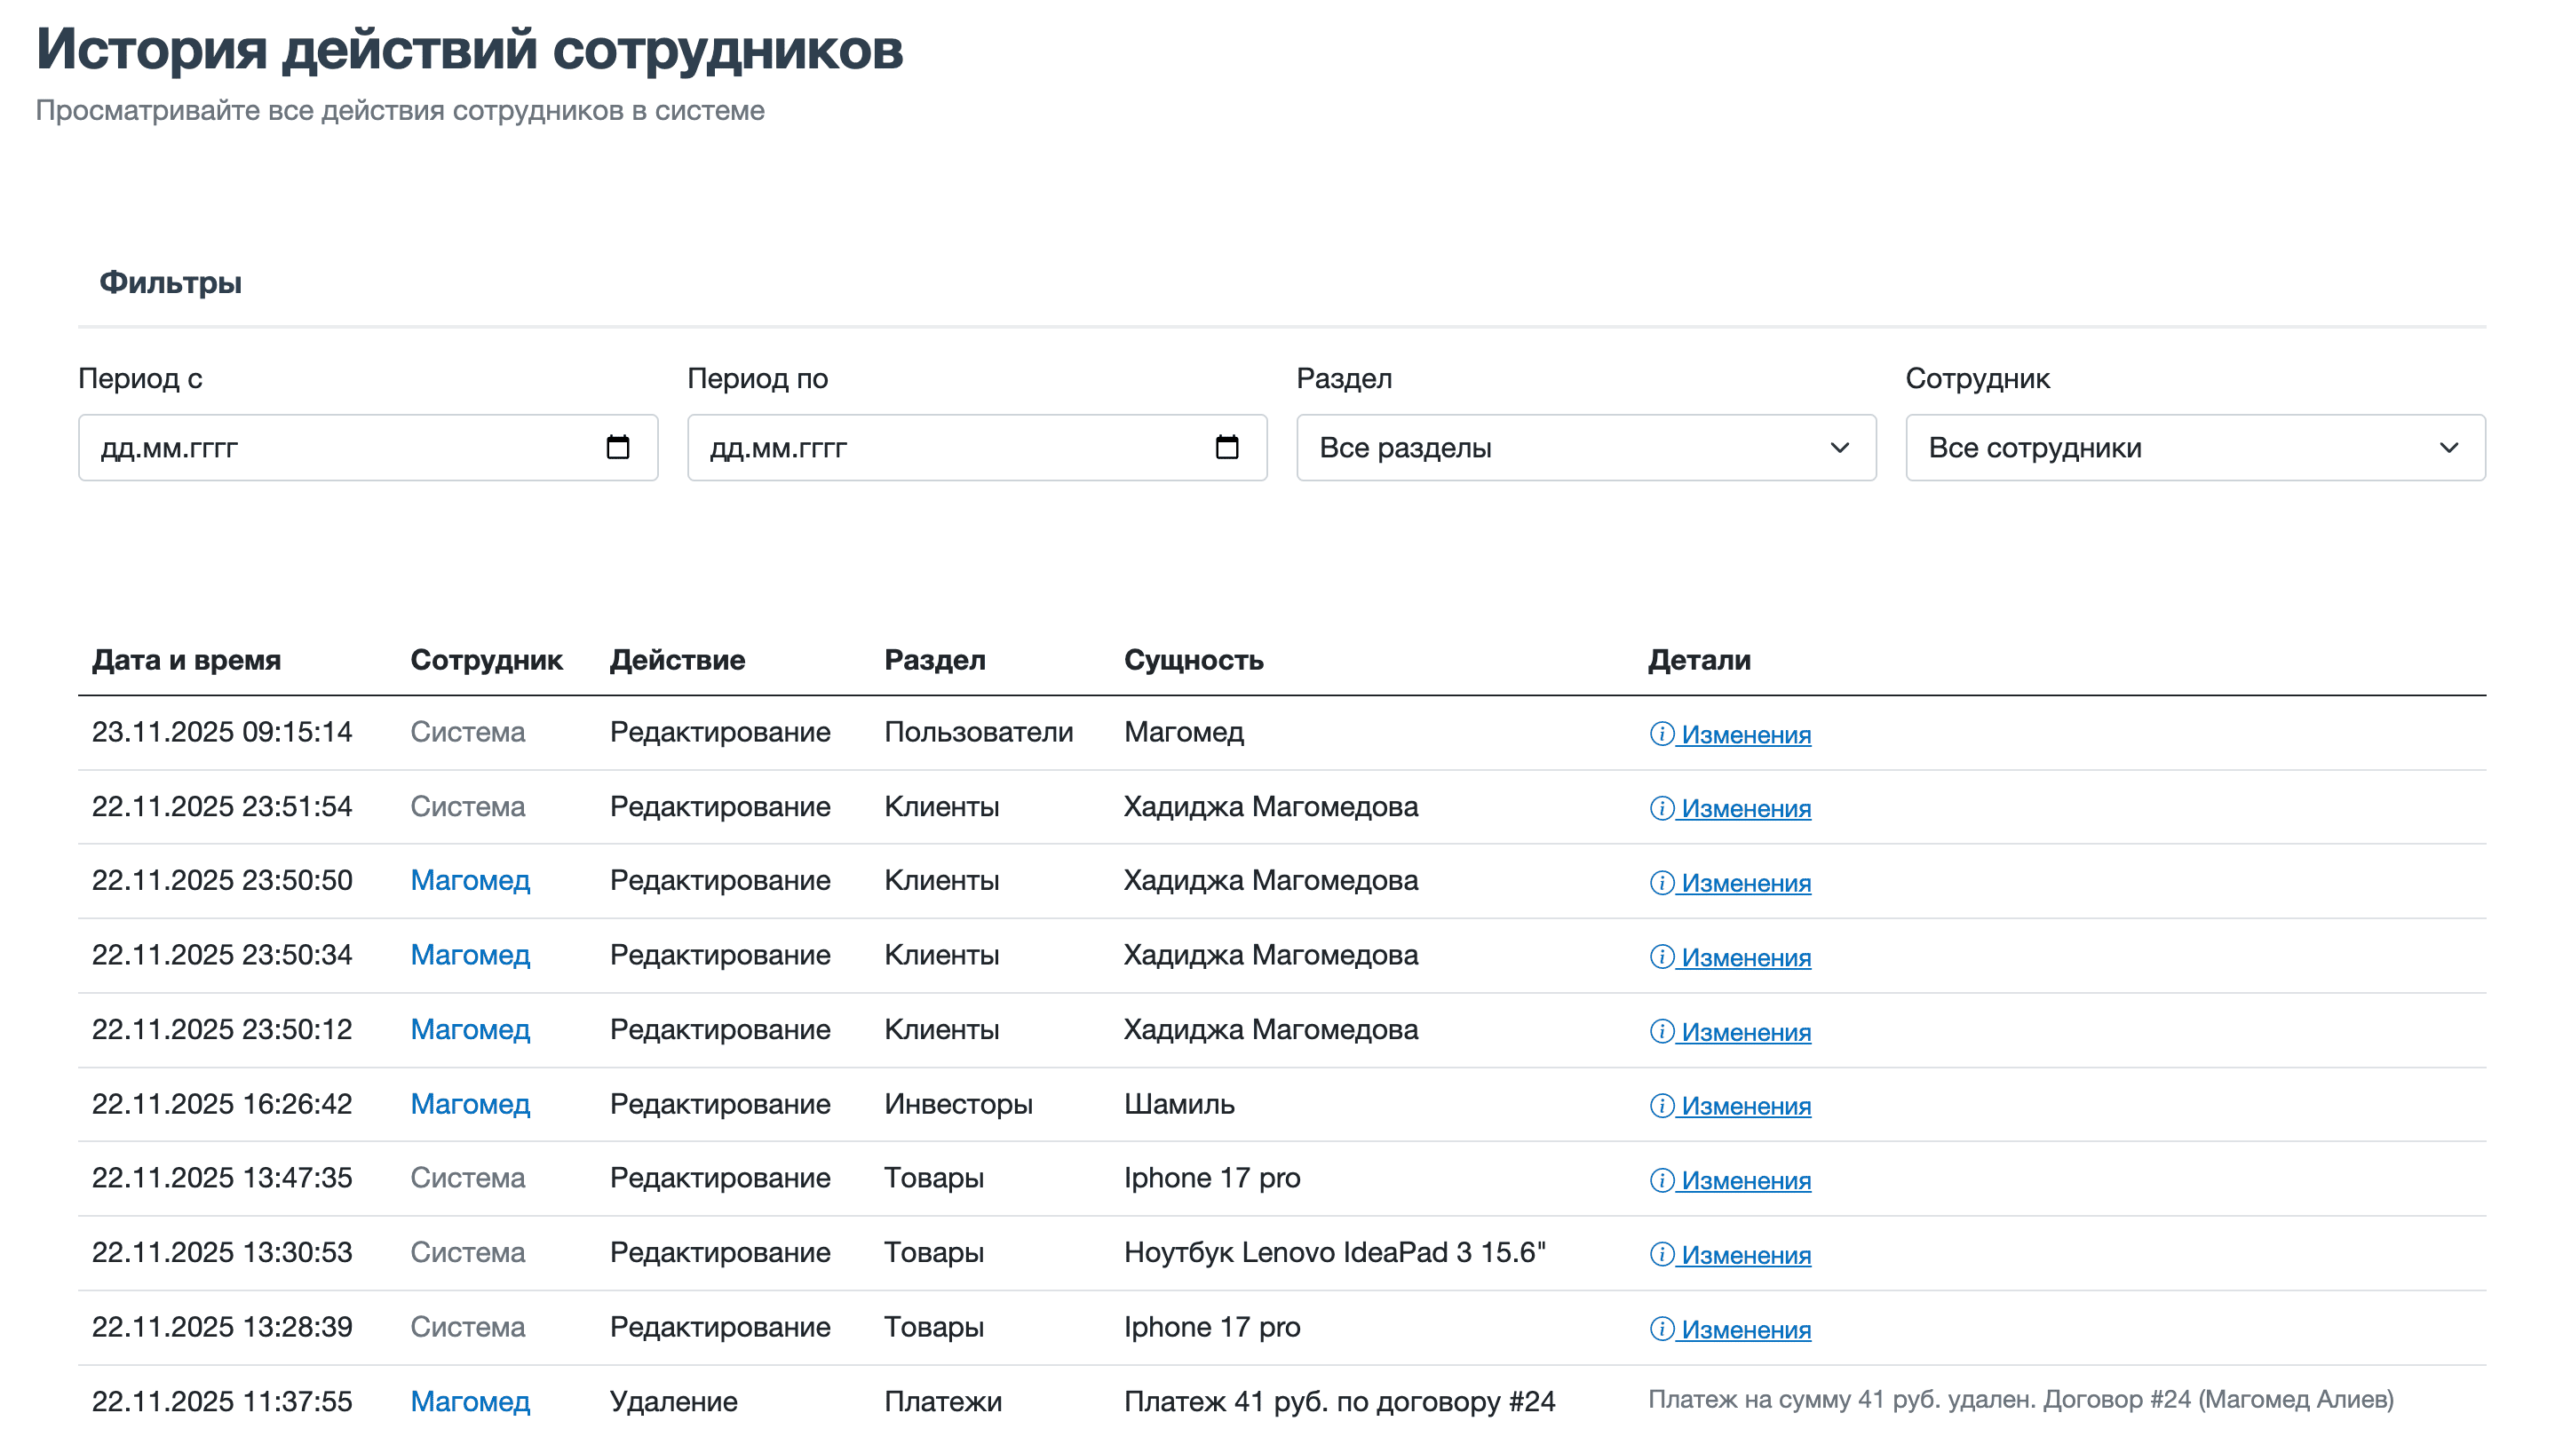Click the "Дата и время" column header
The height and width of the screenshot is (1437, 2563).
[x=187, y=659]
